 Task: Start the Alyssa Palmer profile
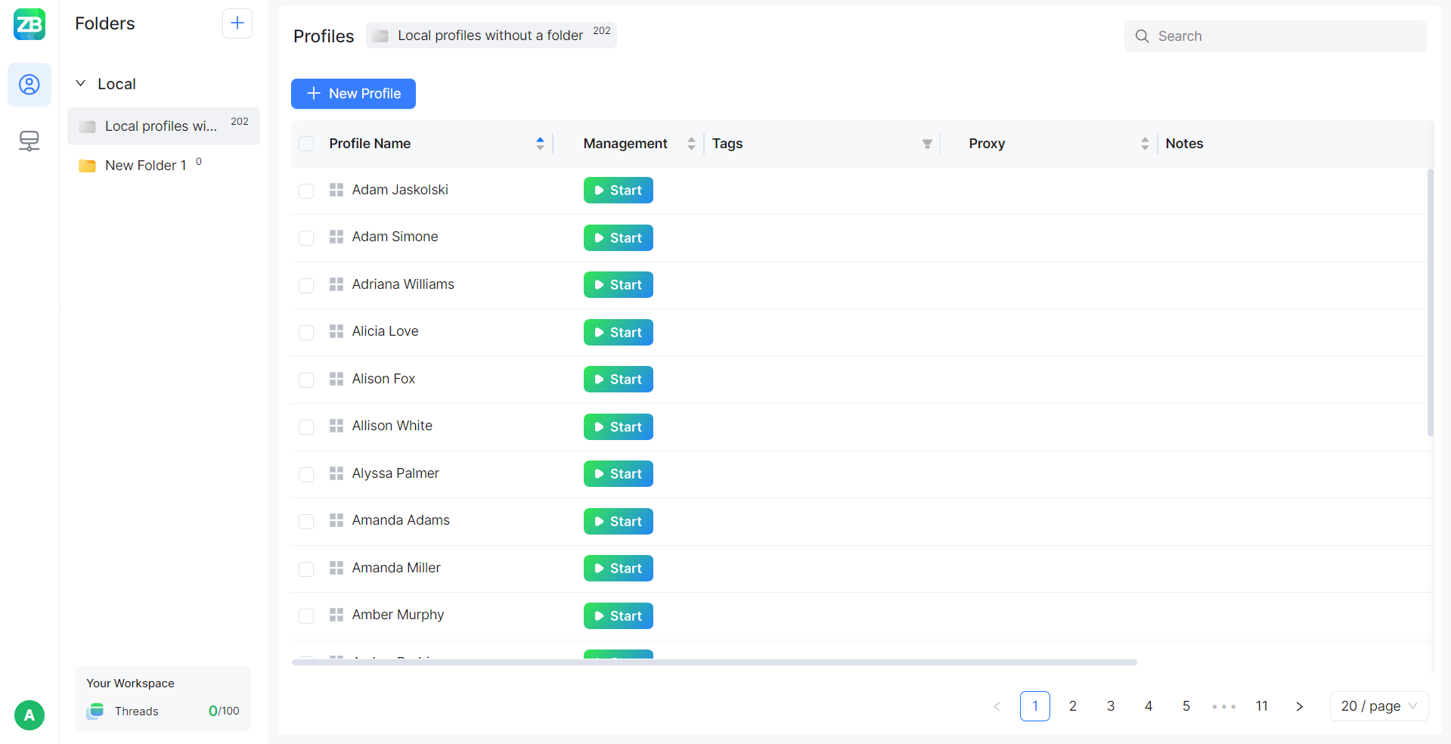618,474
